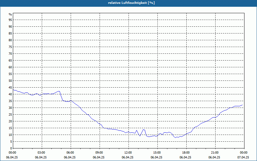Click the y-axis value 65
Viewport: 257px width, 161px height.
[10, 61]
